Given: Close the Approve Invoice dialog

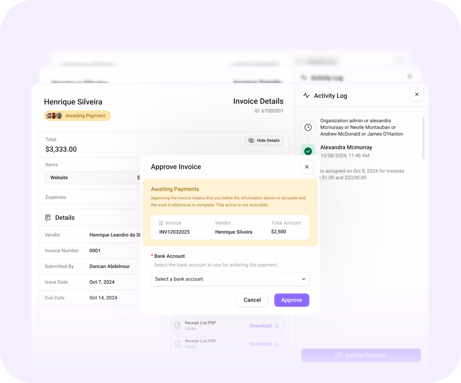Looking at the screenshot, I should tap(307, 167).
